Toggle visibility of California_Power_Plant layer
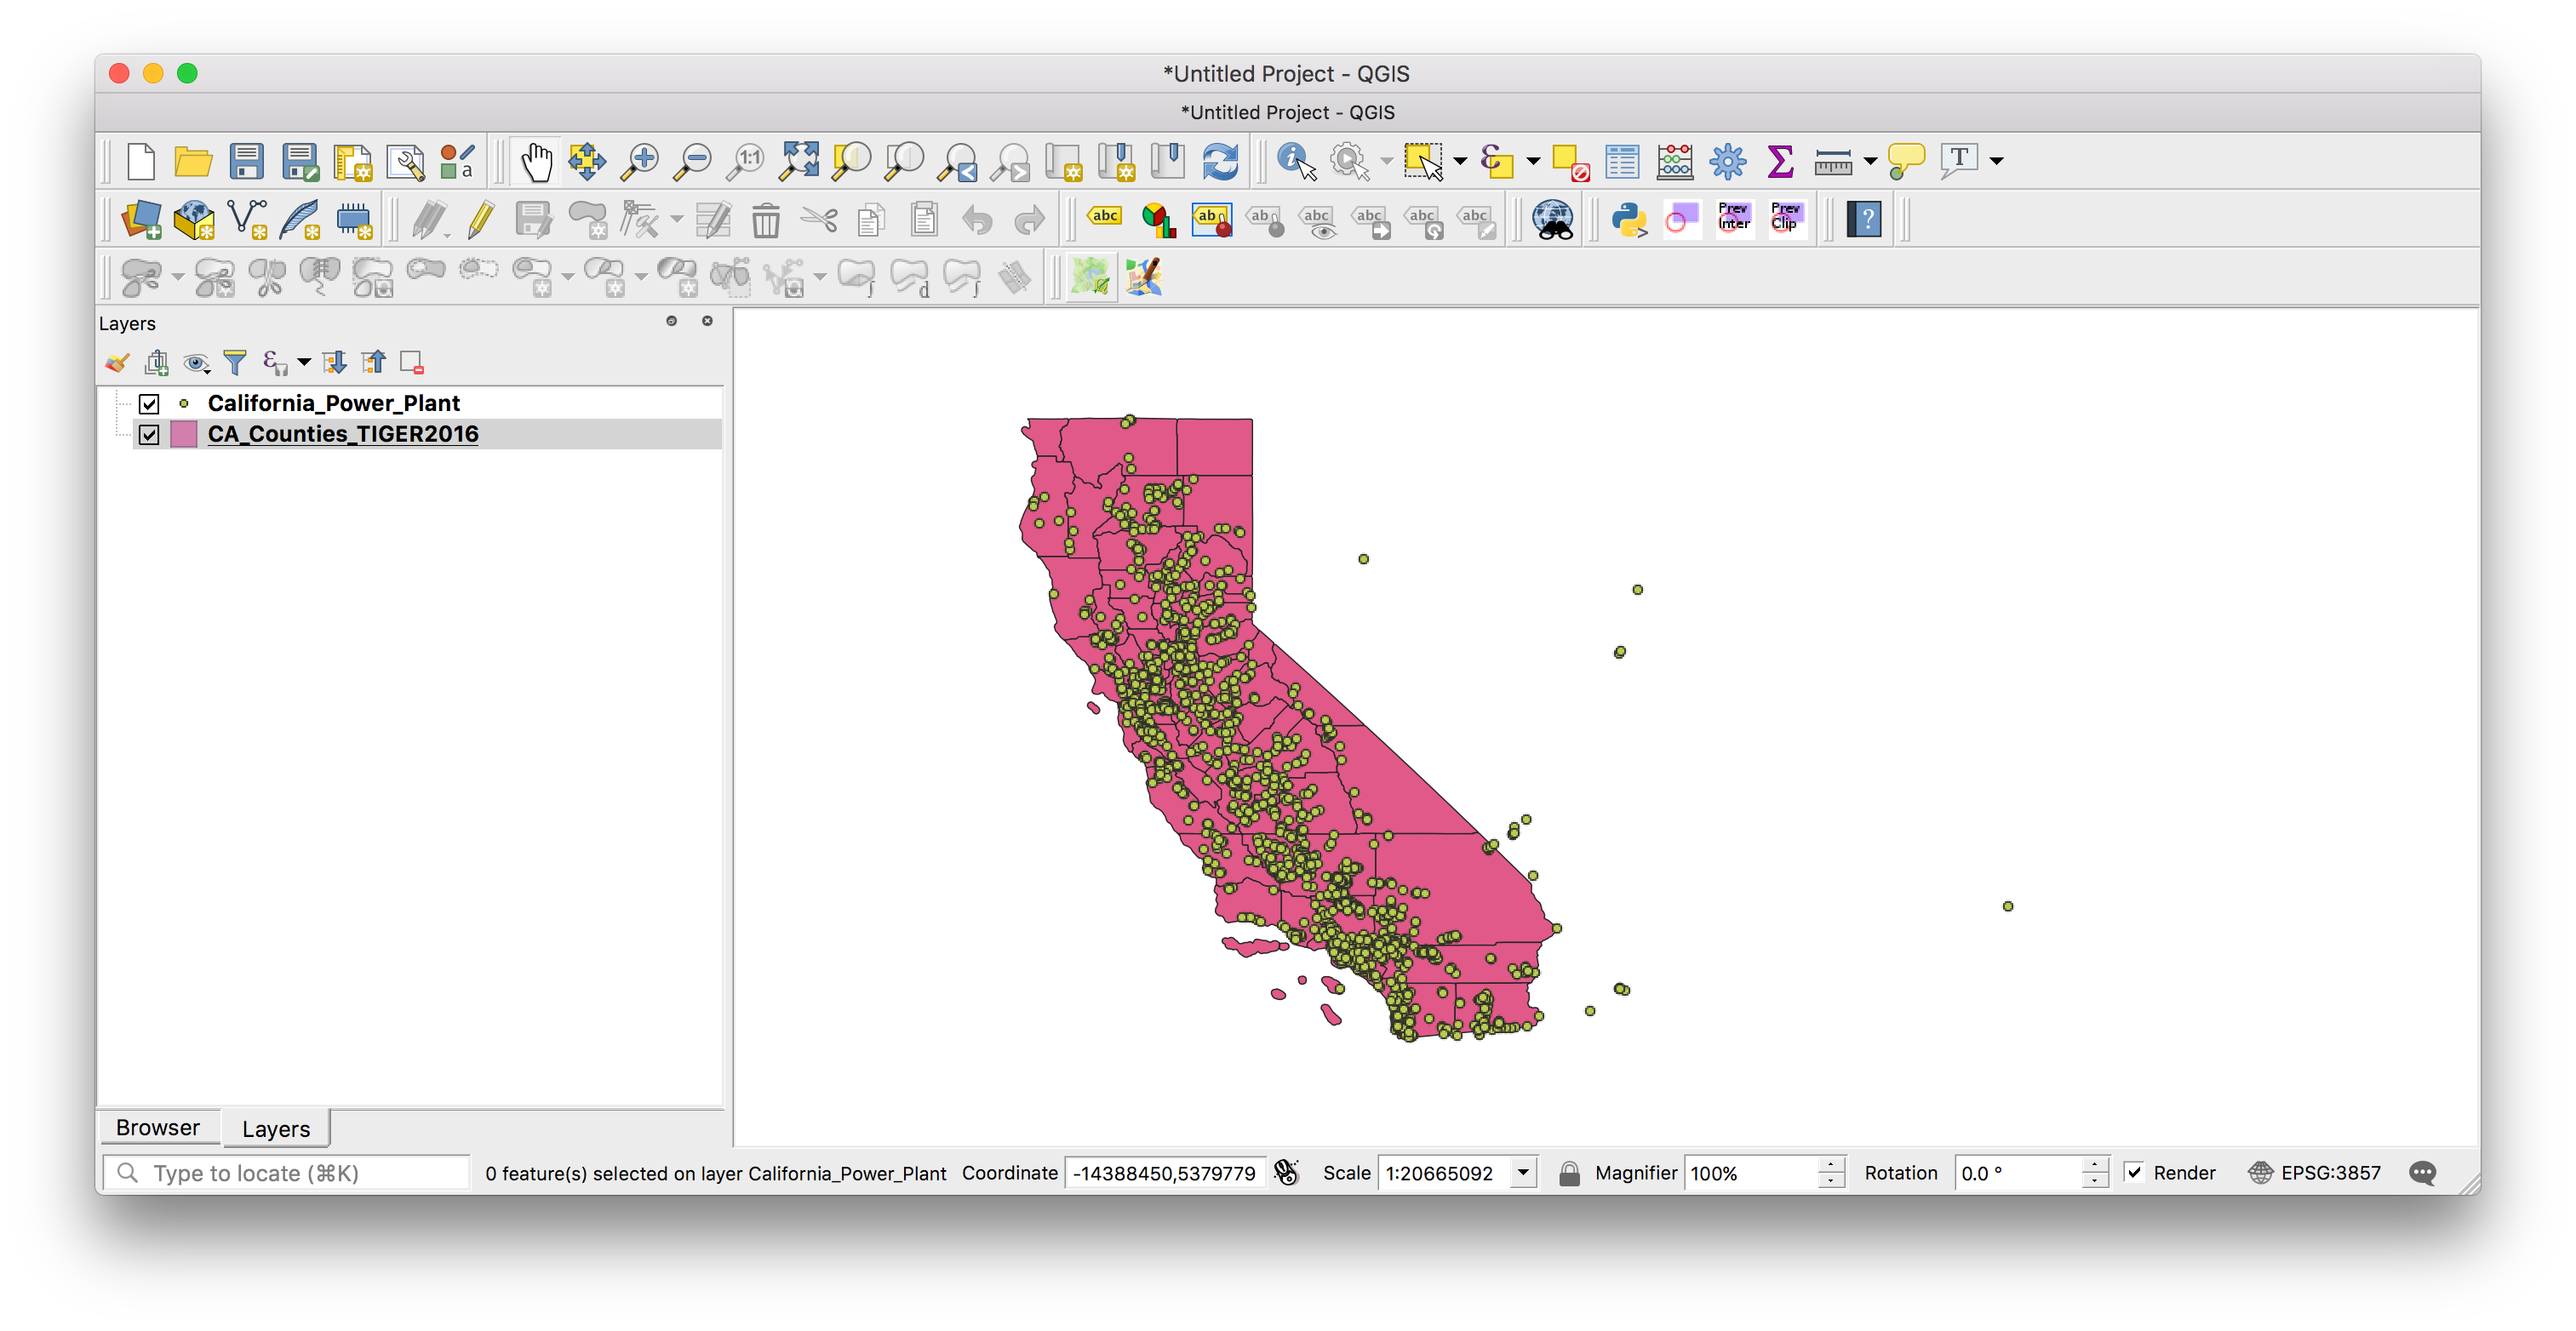This screenshot has width=2576, height=1331. click(148, 401)
